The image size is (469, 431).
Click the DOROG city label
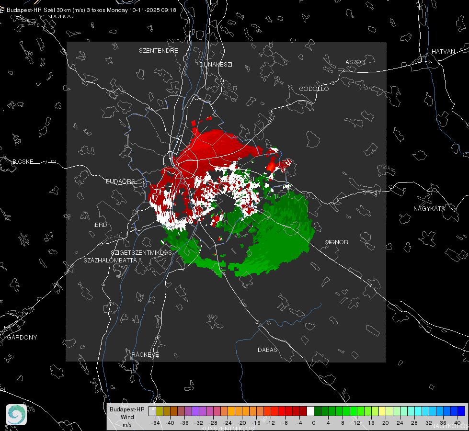click(x=62, y=16)
